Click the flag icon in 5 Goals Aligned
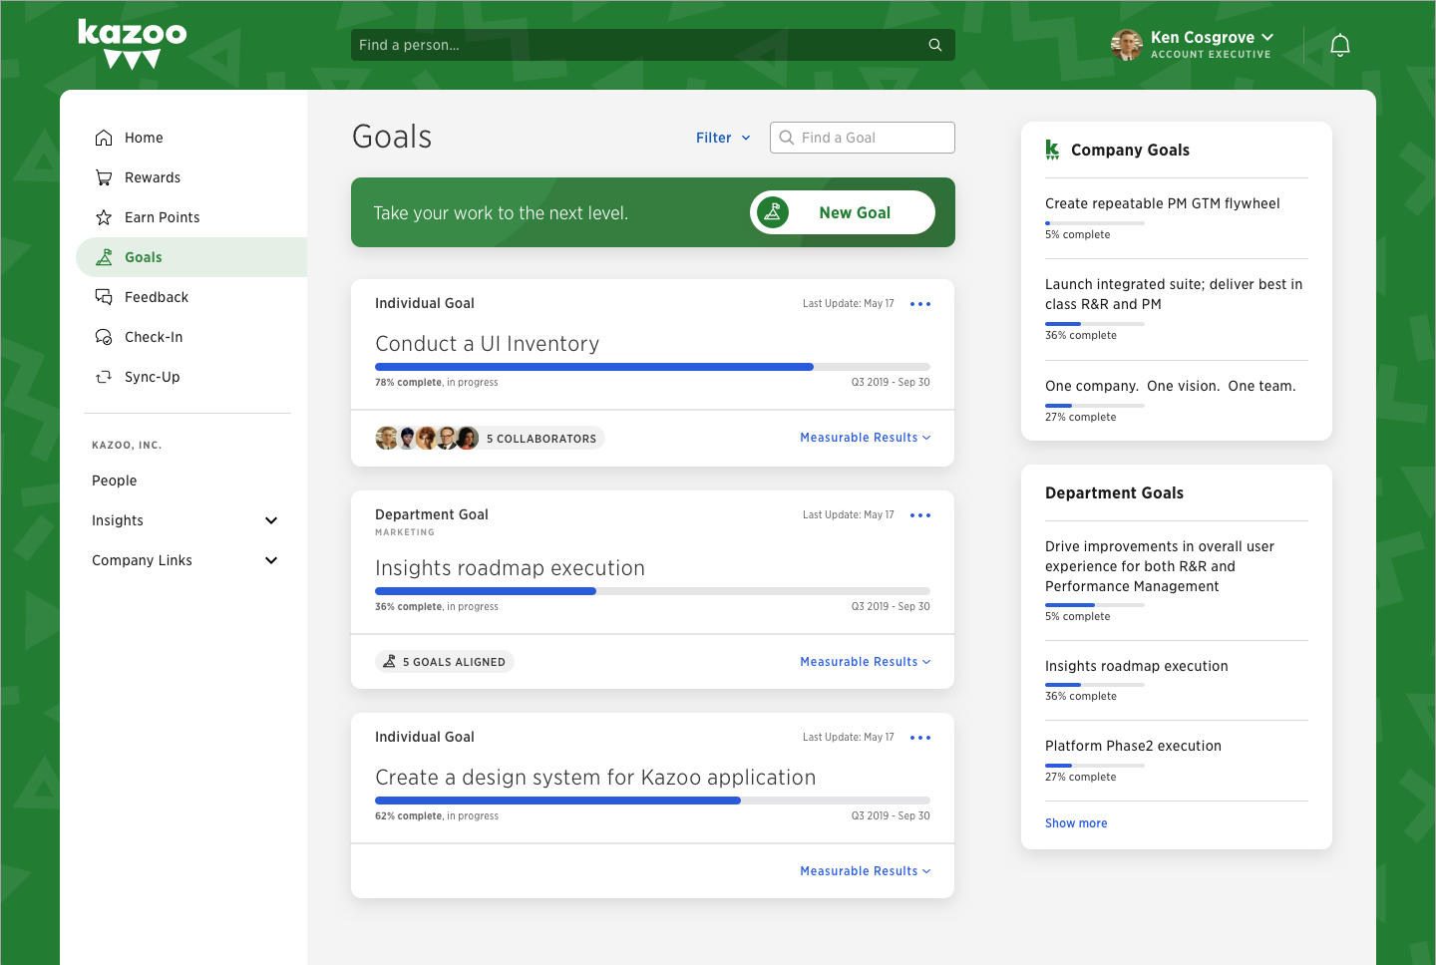Image resolution: width=1436 pixels, height=965 pixels. 390,662
